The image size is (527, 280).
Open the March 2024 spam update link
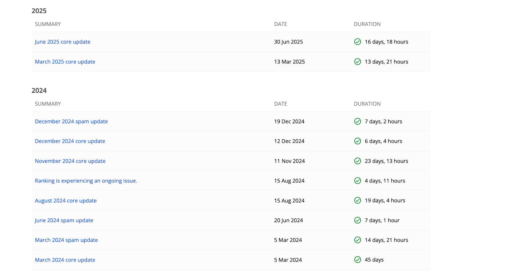click(66, 240)
